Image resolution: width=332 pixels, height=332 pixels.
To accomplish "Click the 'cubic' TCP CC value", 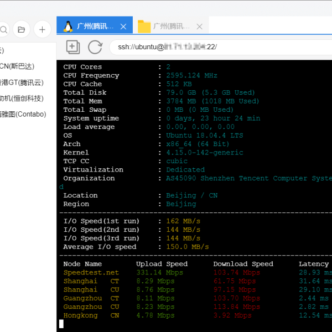I will 177,161.
